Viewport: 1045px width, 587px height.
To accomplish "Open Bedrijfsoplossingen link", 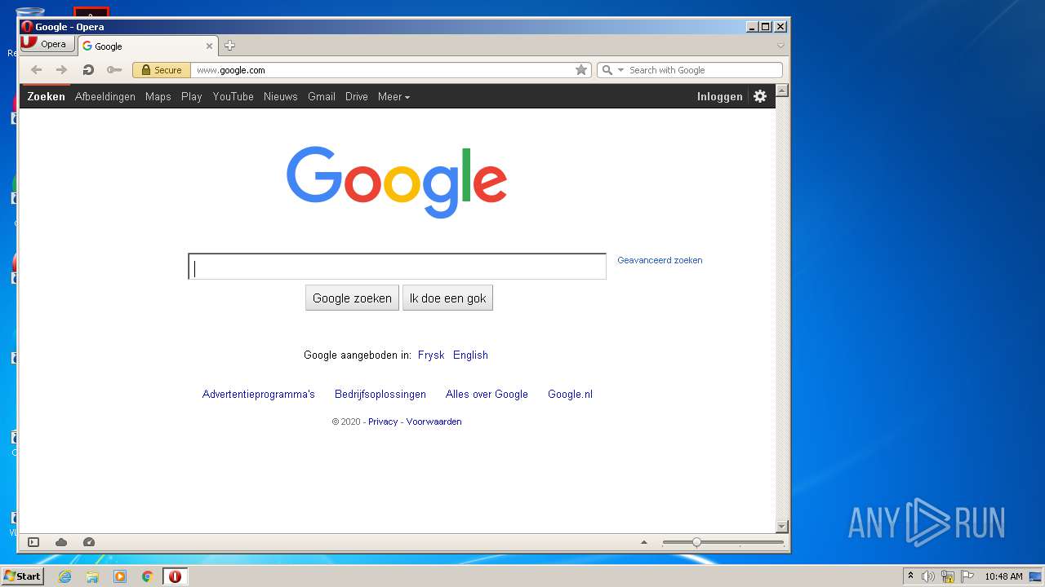I will [380, 394].
